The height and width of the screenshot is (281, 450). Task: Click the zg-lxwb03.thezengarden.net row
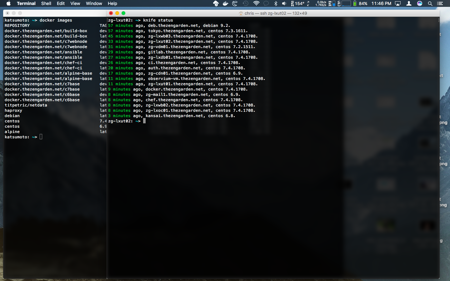tap(183, 36)
